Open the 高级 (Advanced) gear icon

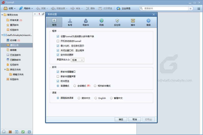tap(148, 21)
